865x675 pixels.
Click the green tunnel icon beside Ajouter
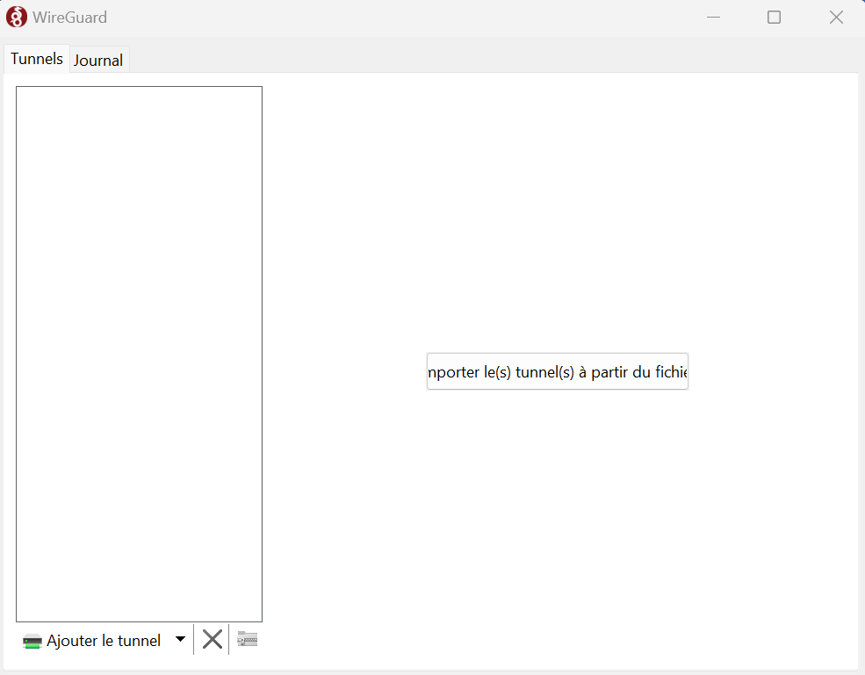pyautogui.click(x=32, y=642)
